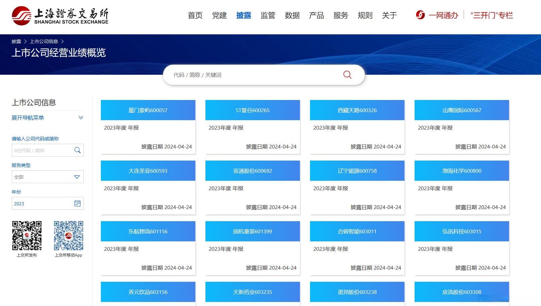
Task: Click the 上交所发布 QR code
Action: click(x=27, y=236)
